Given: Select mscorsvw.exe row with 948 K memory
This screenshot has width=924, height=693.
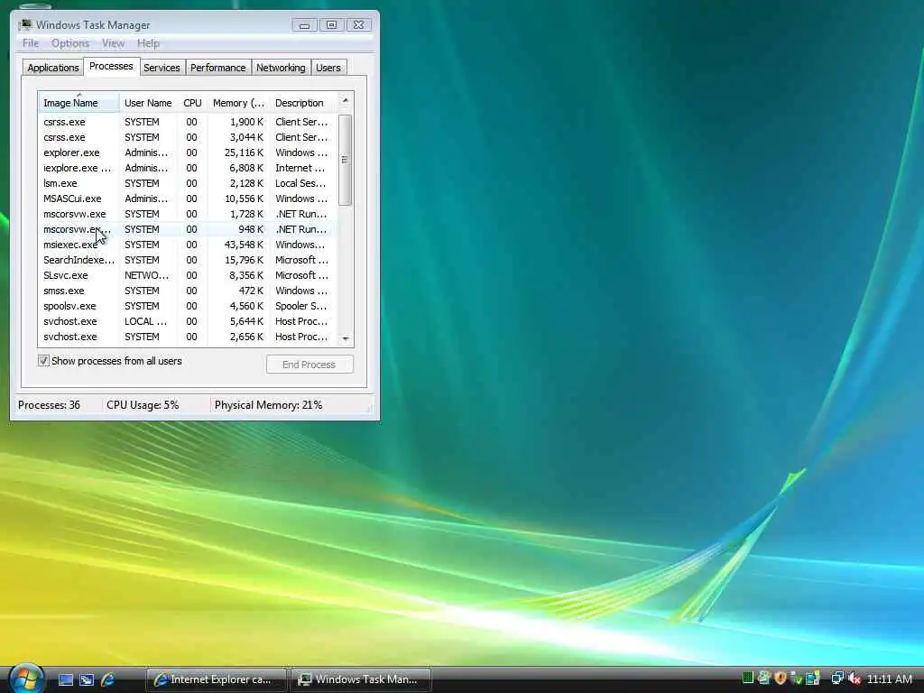Looking at the screenshot, I should 188,229.
